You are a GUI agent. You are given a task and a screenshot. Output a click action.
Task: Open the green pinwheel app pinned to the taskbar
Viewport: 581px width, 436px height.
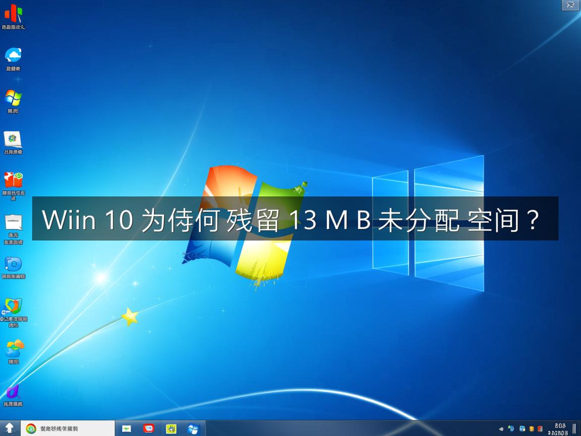[171, 428]
